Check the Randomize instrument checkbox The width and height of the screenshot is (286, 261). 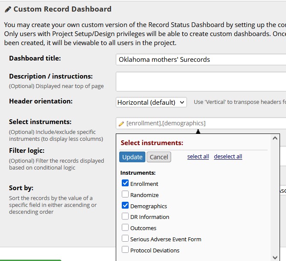pos(125,194)
